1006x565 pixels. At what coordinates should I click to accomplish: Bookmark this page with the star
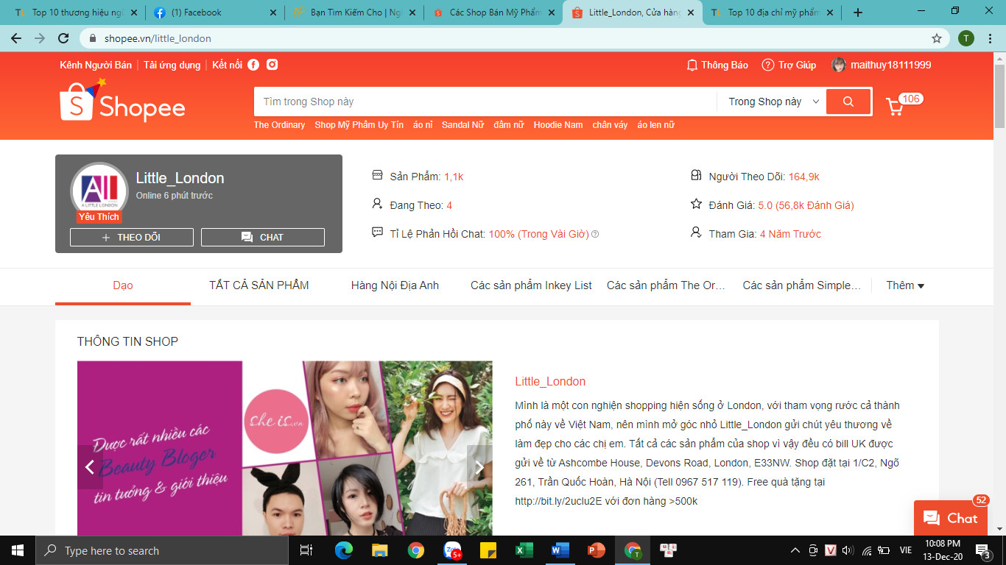pyautogui.click(x=937, y=38)
